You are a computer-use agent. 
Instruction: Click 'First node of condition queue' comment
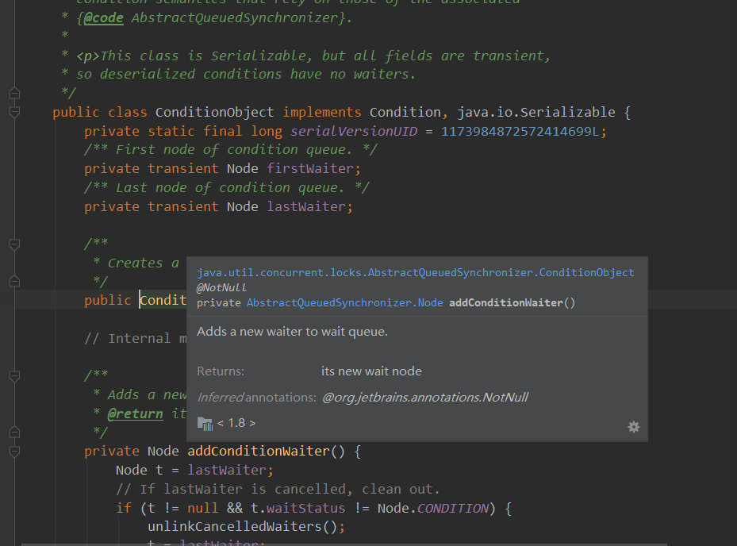pos(231,149)
